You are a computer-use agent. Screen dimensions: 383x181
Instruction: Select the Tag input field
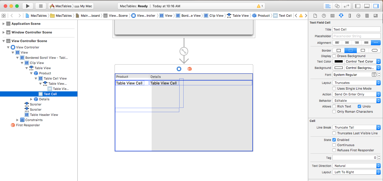point(354,157)
